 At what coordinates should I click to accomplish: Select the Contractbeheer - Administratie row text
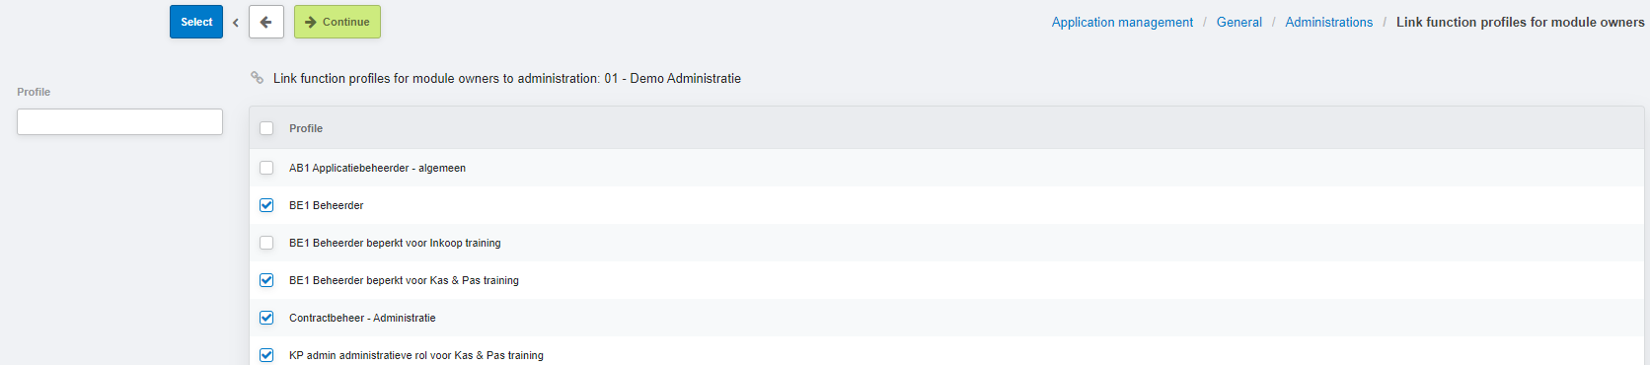(362, 318)
